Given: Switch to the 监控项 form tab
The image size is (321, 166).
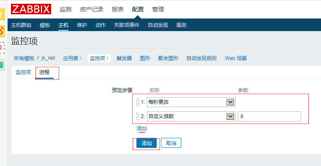Looking at the screenshot, I should pos(23,72).
